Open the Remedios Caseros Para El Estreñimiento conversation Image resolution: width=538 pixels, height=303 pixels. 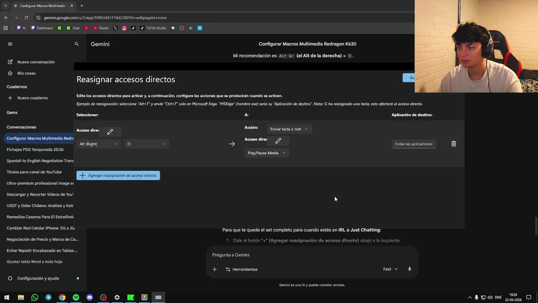tap(40, 217)
